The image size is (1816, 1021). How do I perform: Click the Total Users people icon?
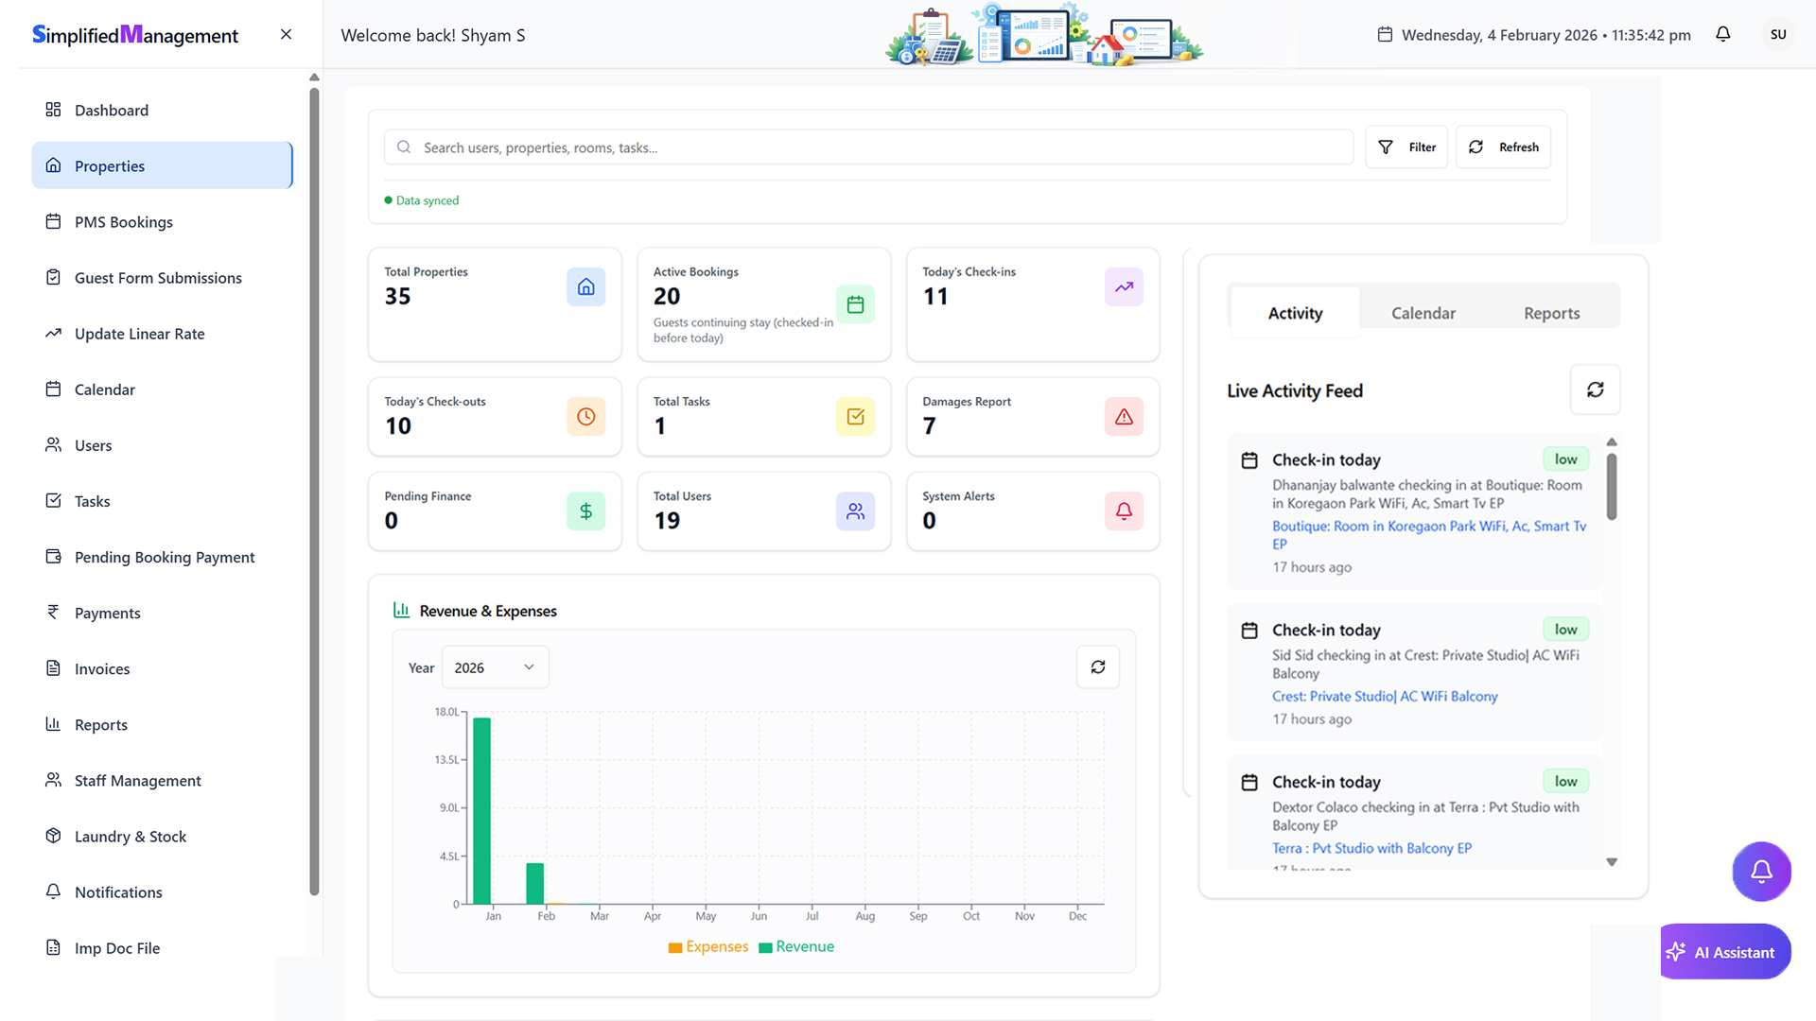point(855,511)
